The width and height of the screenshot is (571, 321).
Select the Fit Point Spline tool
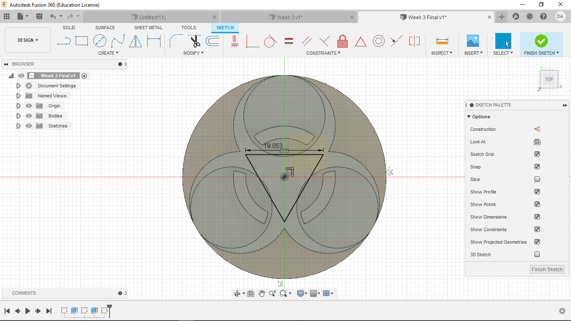click(x=117, y=41)
